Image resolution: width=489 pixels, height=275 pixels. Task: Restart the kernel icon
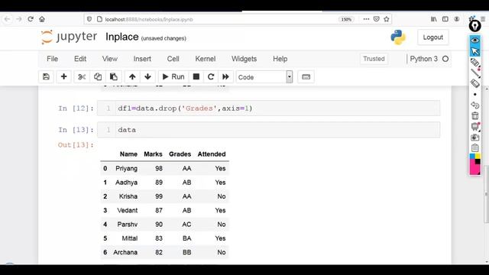point(211,76)
